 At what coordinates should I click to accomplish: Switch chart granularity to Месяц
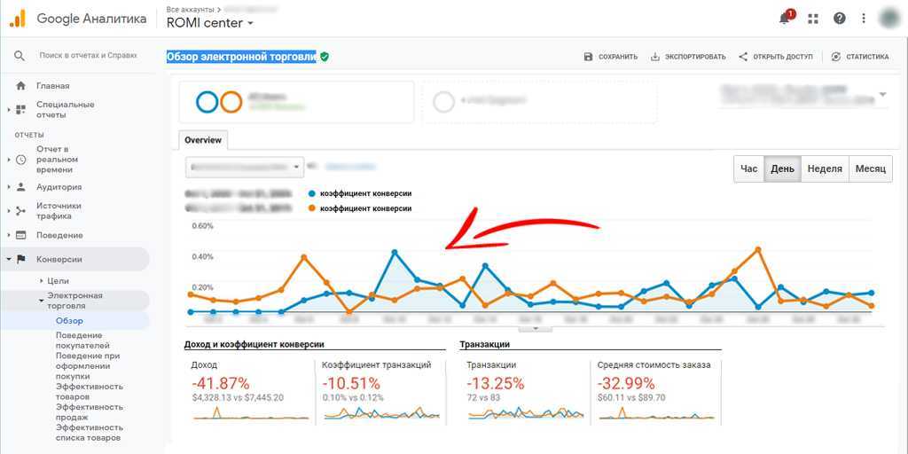click(870, 168)
